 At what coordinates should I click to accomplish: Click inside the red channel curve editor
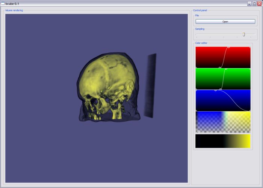point(210,57)
